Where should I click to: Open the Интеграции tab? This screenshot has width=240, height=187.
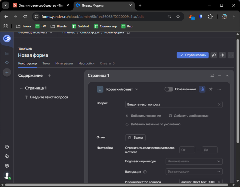[64, 63]
